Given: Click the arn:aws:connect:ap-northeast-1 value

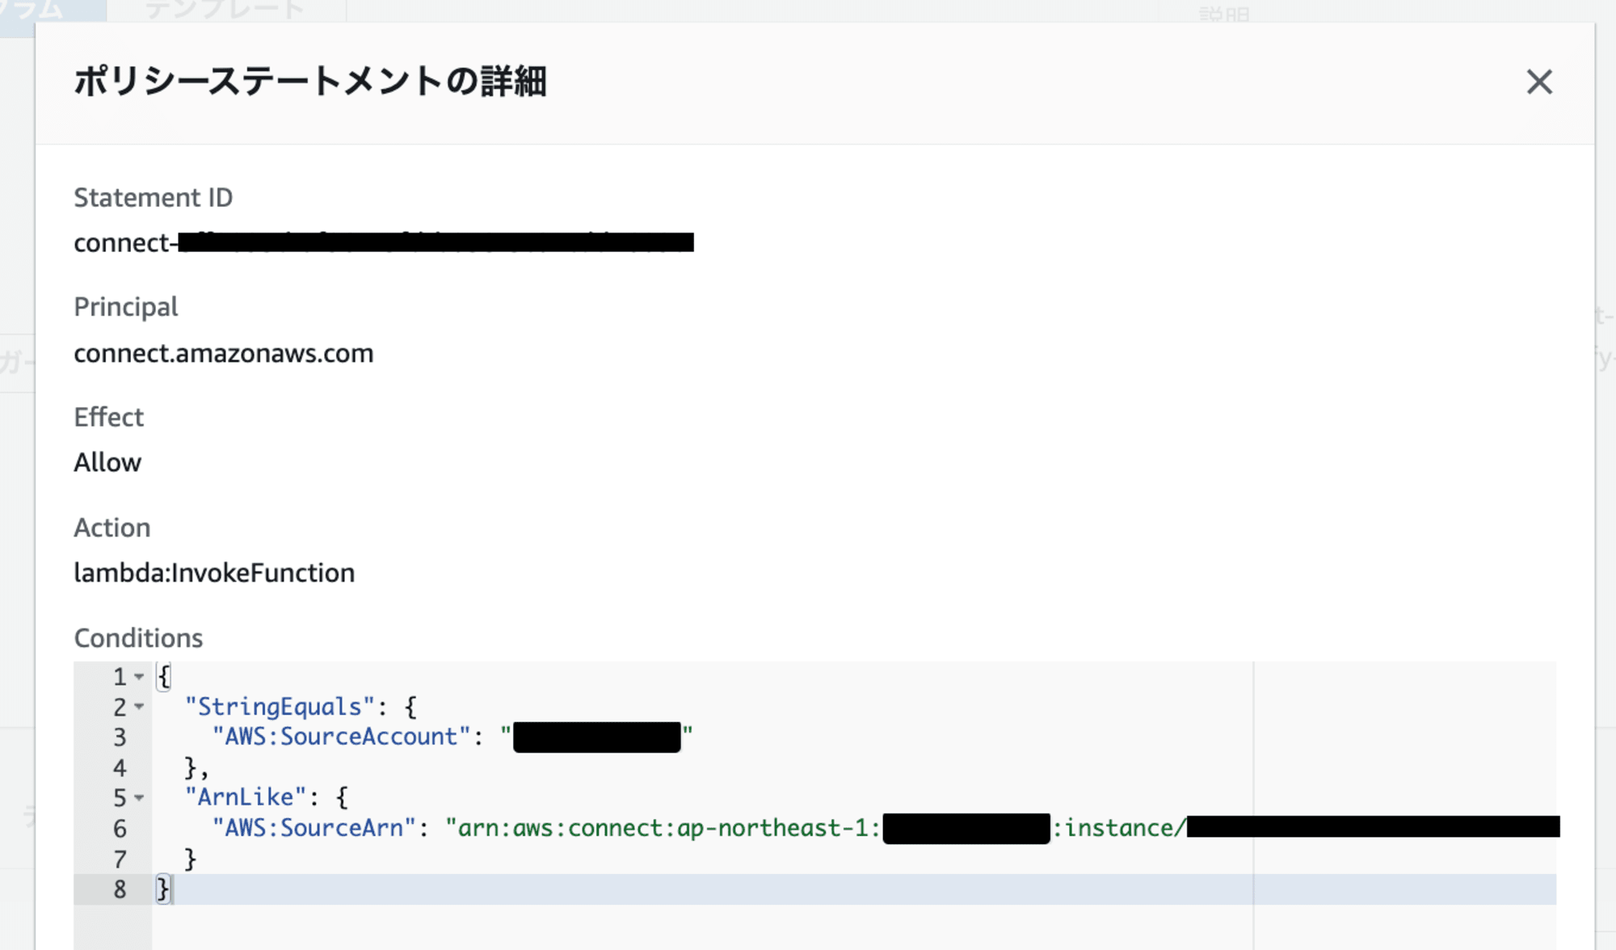Looking at the screenshot, I should [x=663, y=828].
